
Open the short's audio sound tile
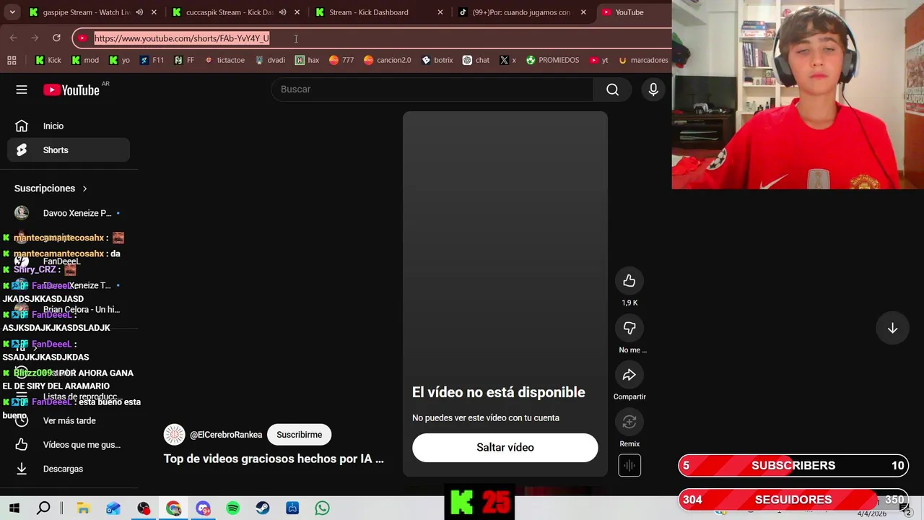(629, 466)
